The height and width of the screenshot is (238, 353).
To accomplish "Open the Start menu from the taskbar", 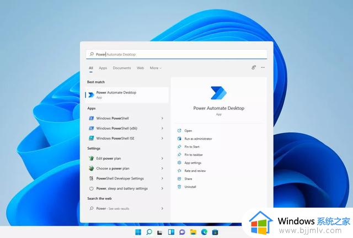I will pyautogui.click(x=138, y=232).
